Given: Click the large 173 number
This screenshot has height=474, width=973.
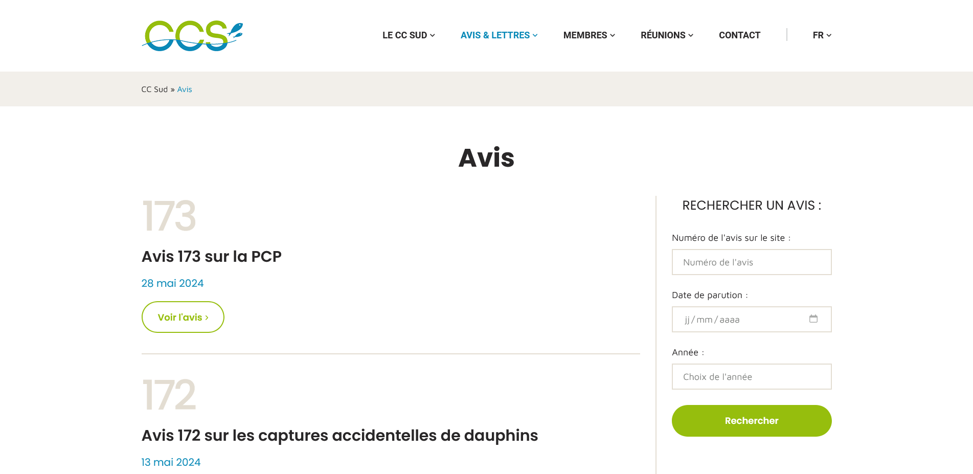Looking at the screenshot, I should point(169,216).
